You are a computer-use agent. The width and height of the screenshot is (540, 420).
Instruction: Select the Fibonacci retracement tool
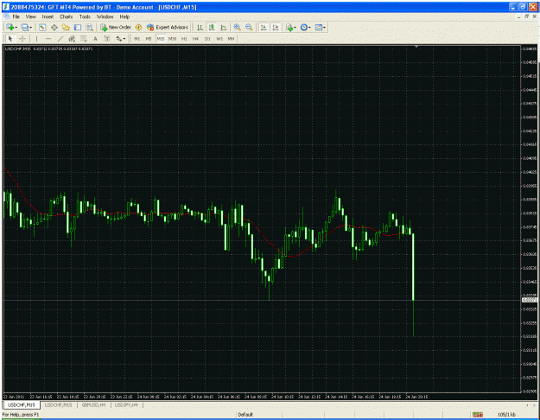coord(83,39)
